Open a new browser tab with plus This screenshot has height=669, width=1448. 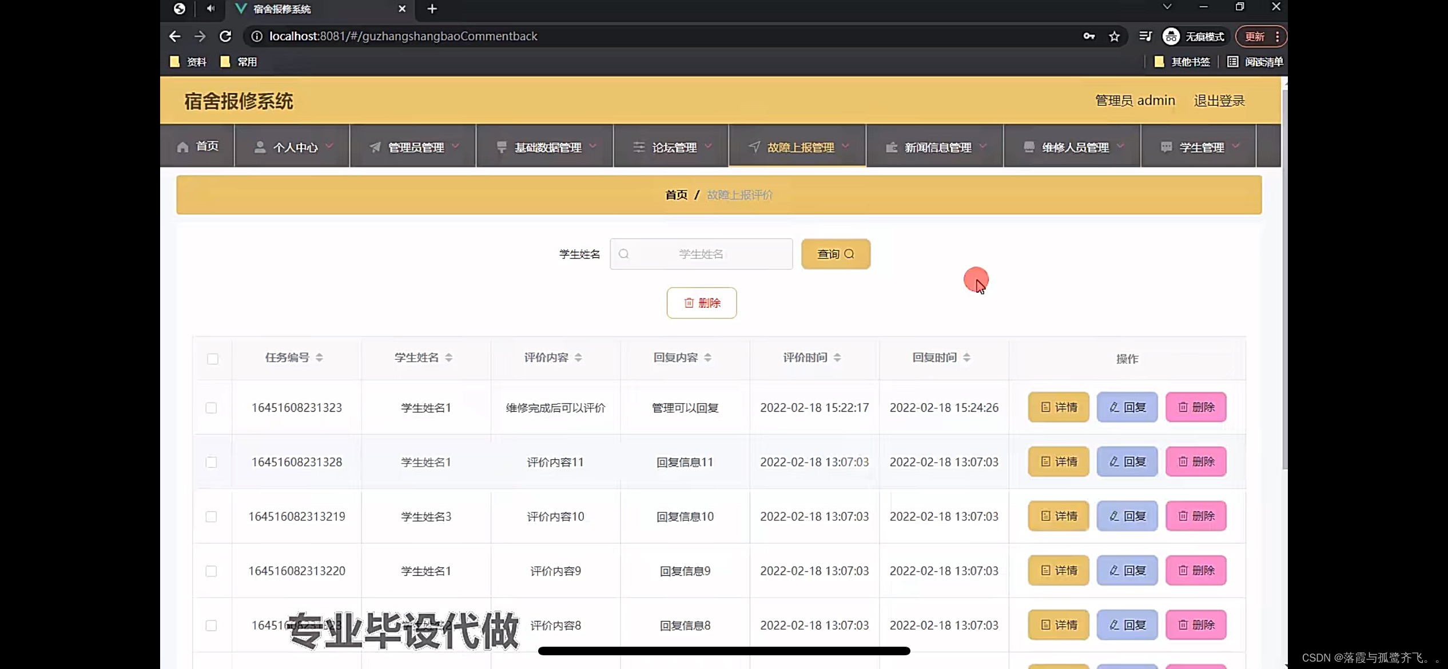(x=432, y=9)
